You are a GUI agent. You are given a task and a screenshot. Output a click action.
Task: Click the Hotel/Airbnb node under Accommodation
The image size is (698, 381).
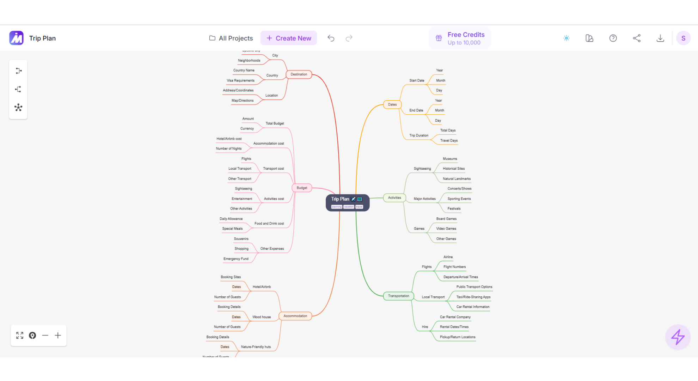point(262,287)
